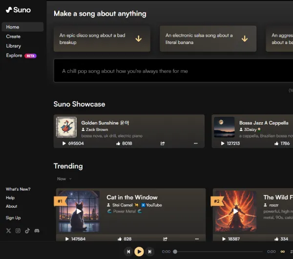Like the song with 334 likes
The image size is (293, 259).
276,239
